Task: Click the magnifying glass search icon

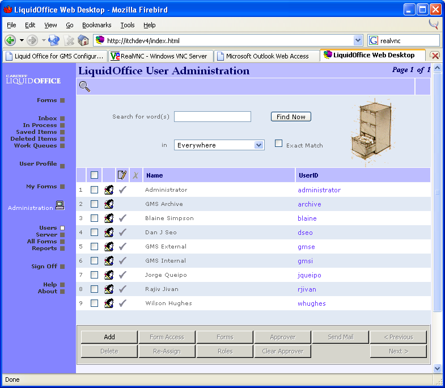Action: 84,87
